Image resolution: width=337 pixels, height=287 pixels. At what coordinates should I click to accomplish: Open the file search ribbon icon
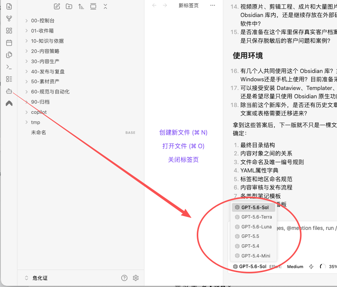point(9,7)
